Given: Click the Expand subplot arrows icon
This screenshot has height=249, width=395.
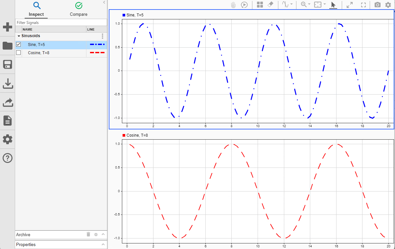Looking at the screenshot, I should coord(350,5).
